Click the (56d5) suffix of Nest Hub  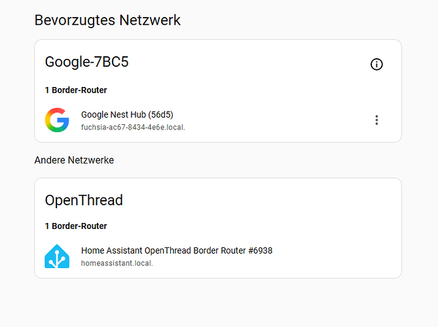tap(160, 114)
